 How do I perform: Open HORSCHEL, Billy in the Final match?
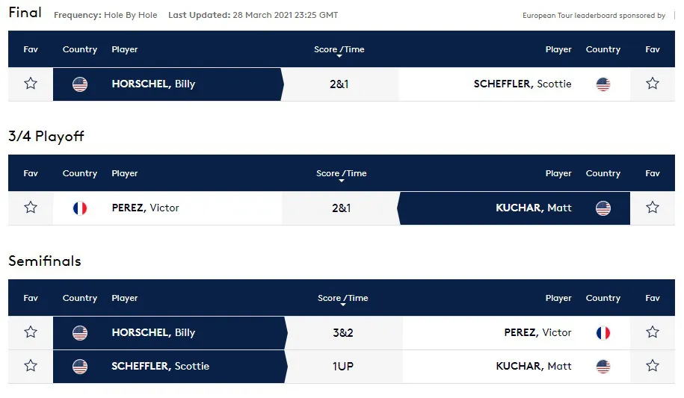153,84
